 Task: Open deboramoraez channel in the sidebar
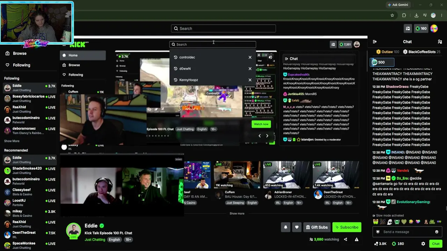(29, 131)
